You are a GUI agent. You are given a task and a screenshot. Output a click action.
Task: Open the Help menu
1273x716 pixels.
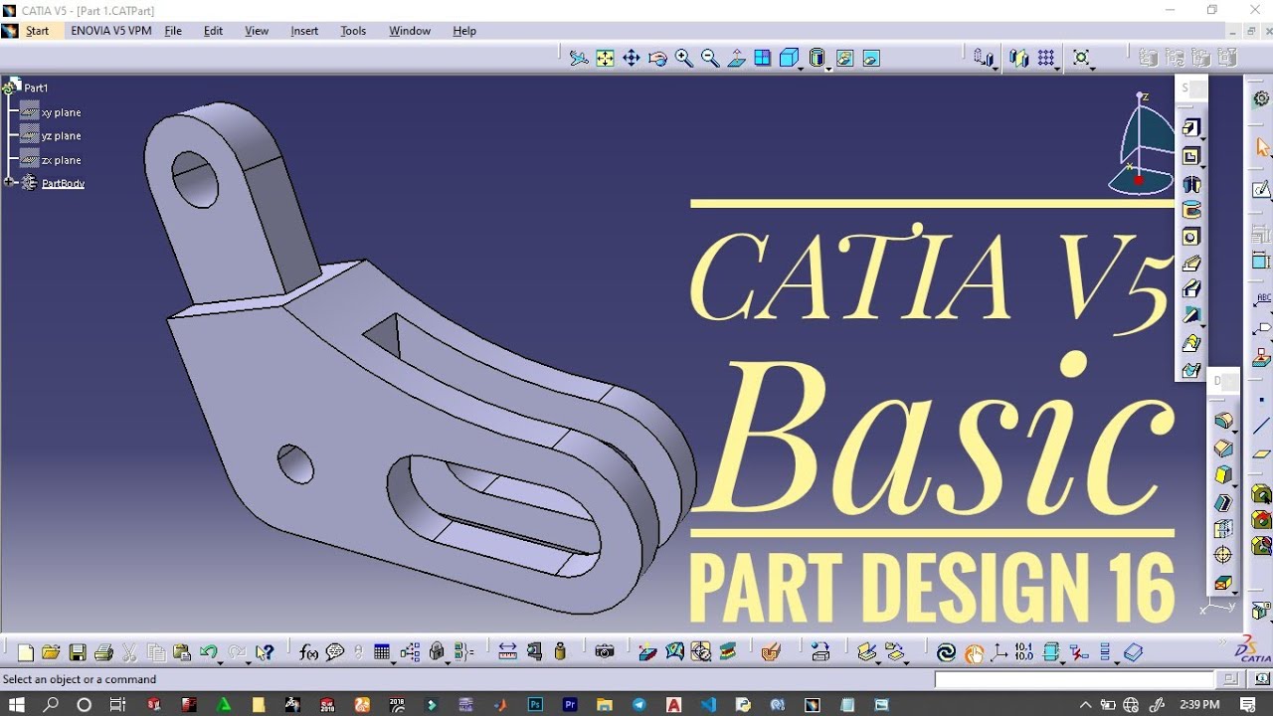click(464, 31)
